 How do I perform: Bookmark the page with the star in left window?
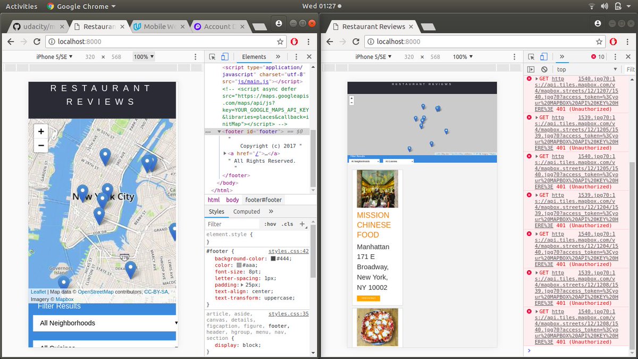coord(280,41)
